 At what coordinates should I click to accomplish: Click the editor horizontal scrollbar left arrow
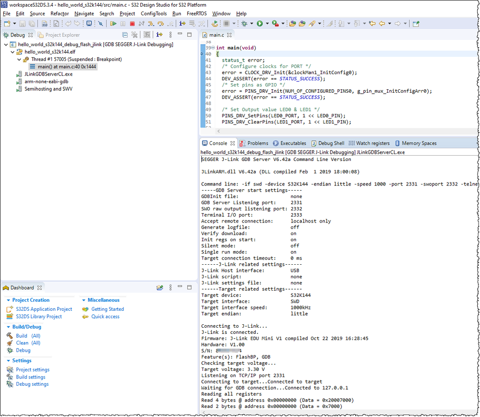pyautogui.click(x=219, y=131)
